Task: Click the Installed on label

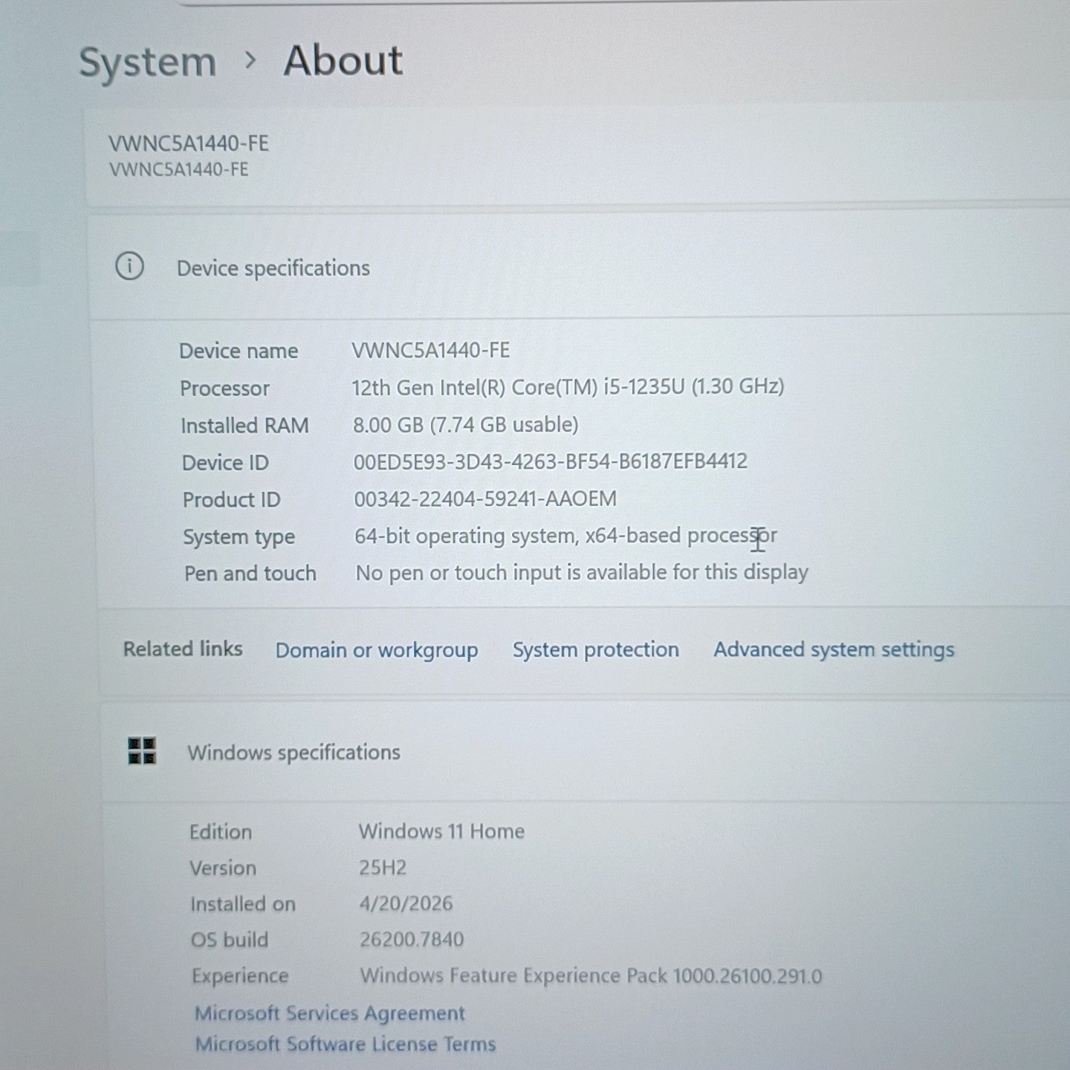Action: tap(243, 904)
